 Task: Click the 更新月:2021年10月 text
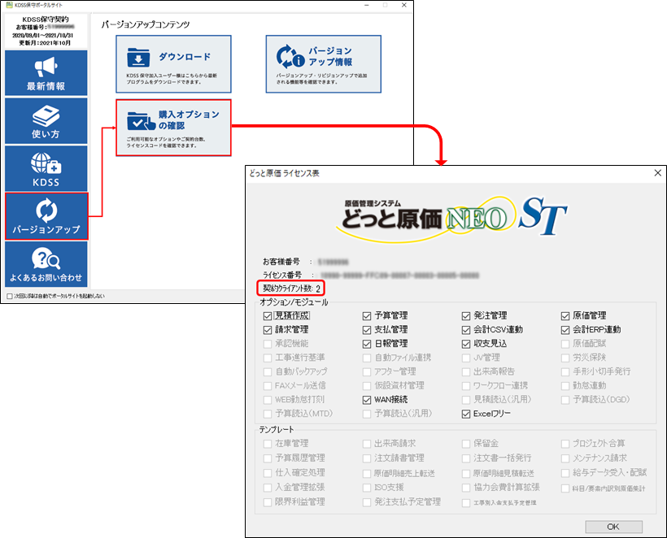click(45, 43)
